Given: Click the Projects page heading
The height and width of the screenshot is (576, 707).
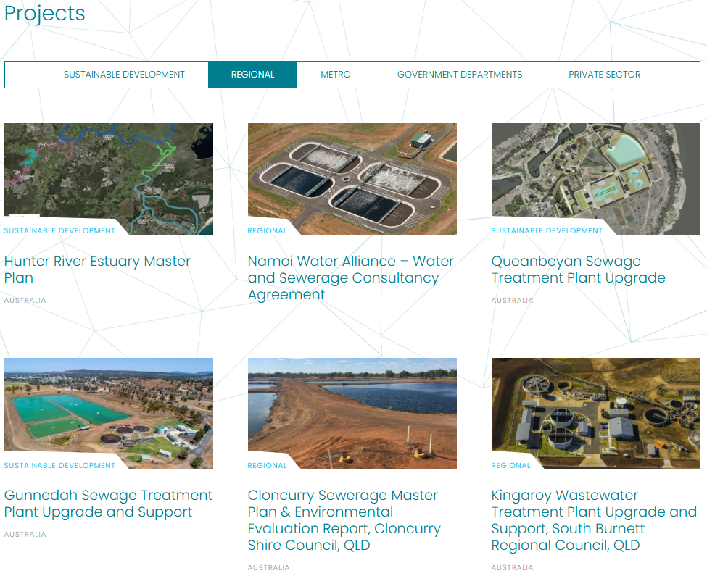Looking at the screenshot, I should click(x=45, y=14).
